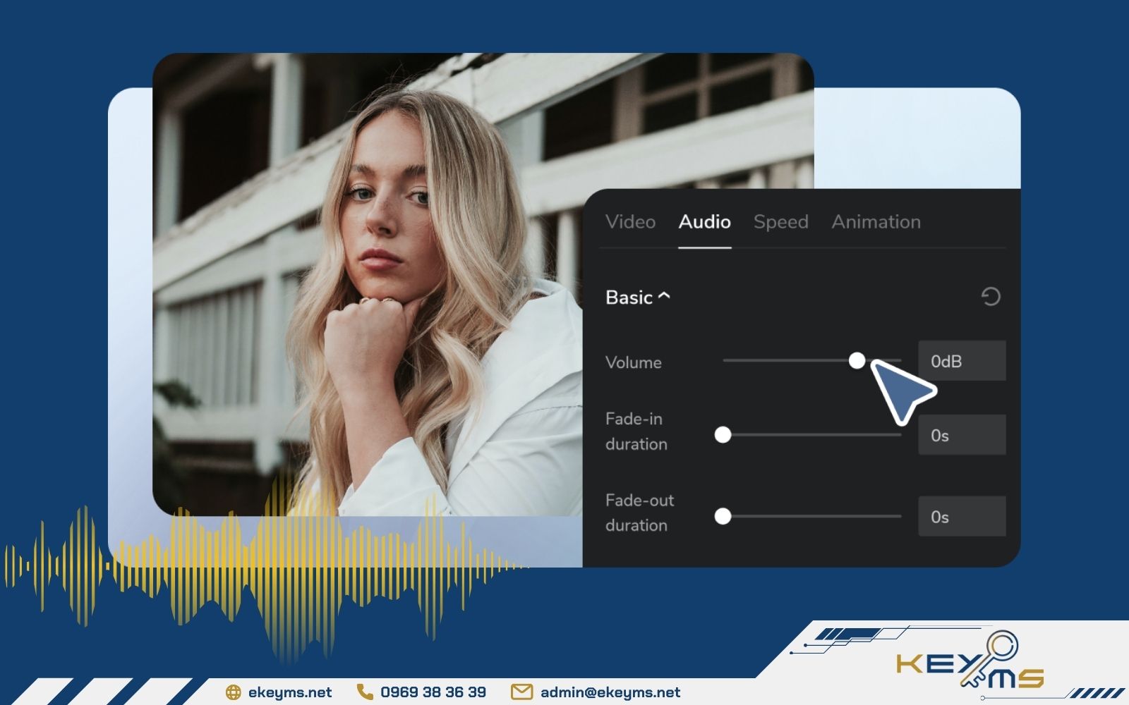The image size is (1129, 705).
Task: Open the Speed tab
Action: 780,222
